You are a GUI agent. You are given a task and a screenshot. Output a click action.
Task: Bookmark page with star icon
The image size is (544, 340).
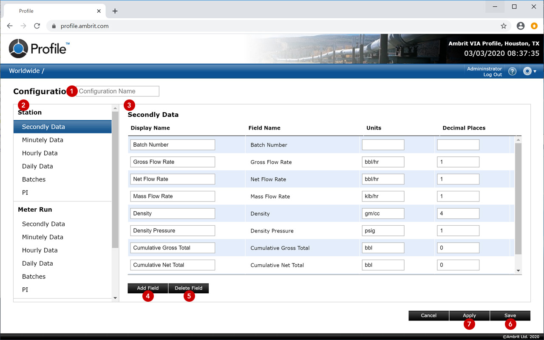tap(504, 26)
